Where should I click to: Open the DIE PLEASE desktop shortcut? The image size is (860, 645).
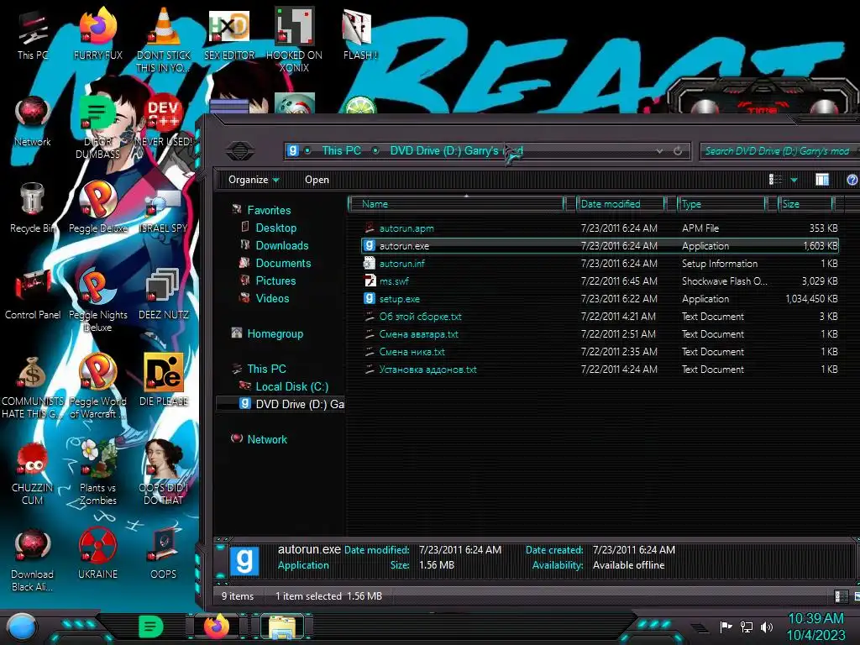164,380
